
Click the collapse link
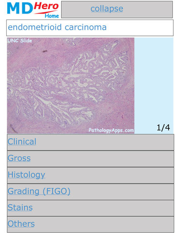(x=107, y=9)
